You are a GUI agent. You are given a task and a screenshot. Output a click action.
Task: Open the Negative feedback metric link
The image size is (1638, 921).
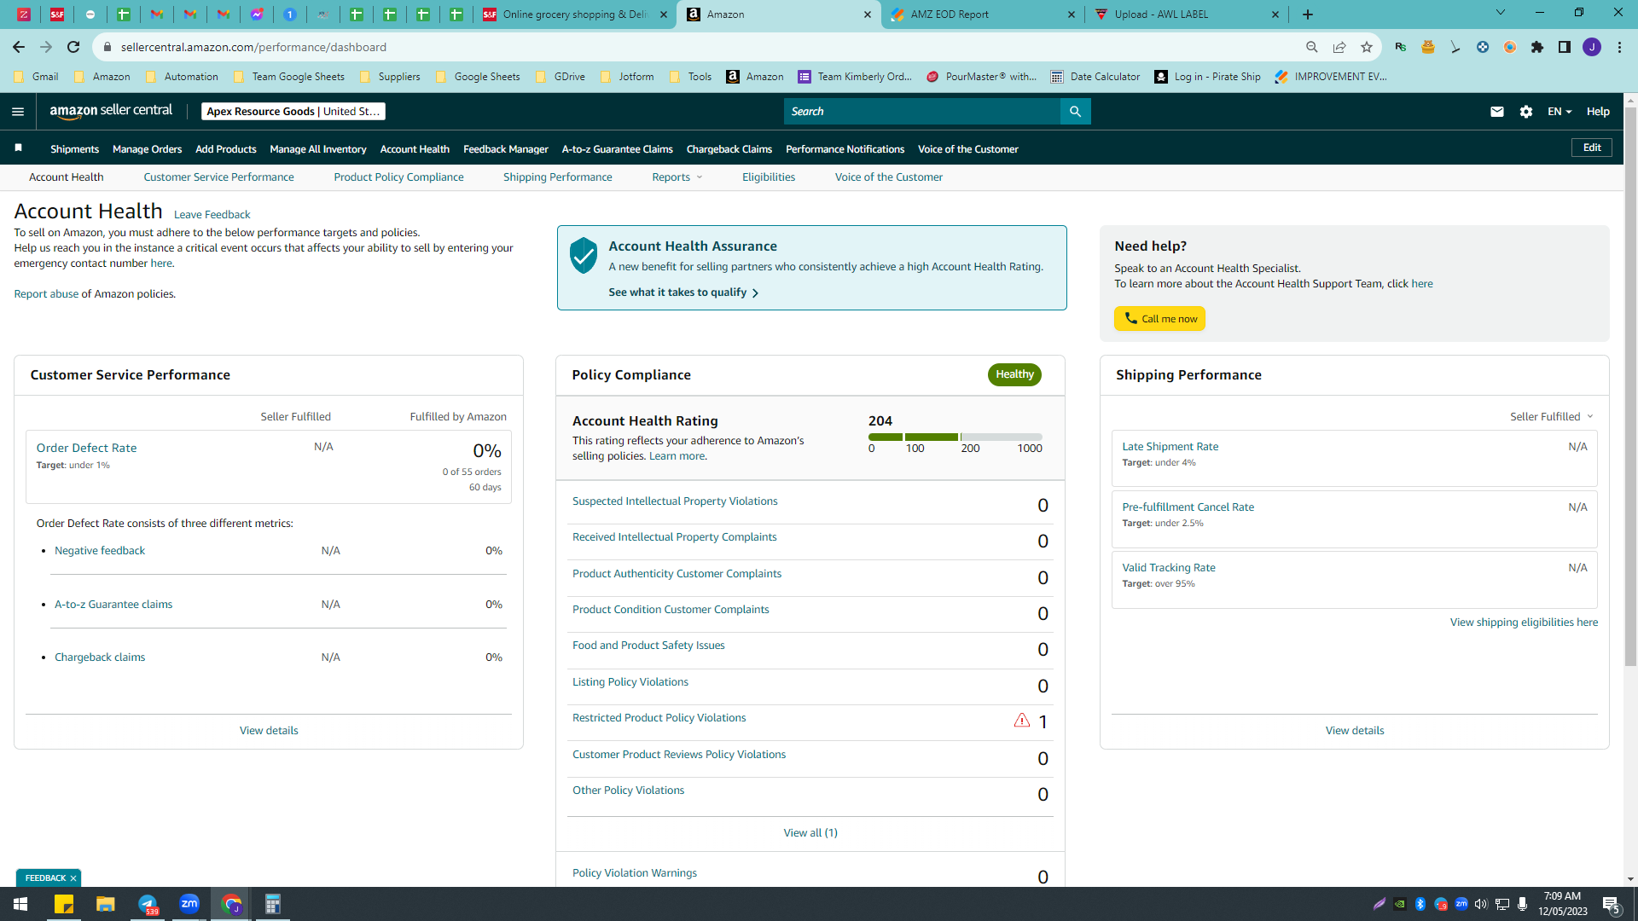100,551
